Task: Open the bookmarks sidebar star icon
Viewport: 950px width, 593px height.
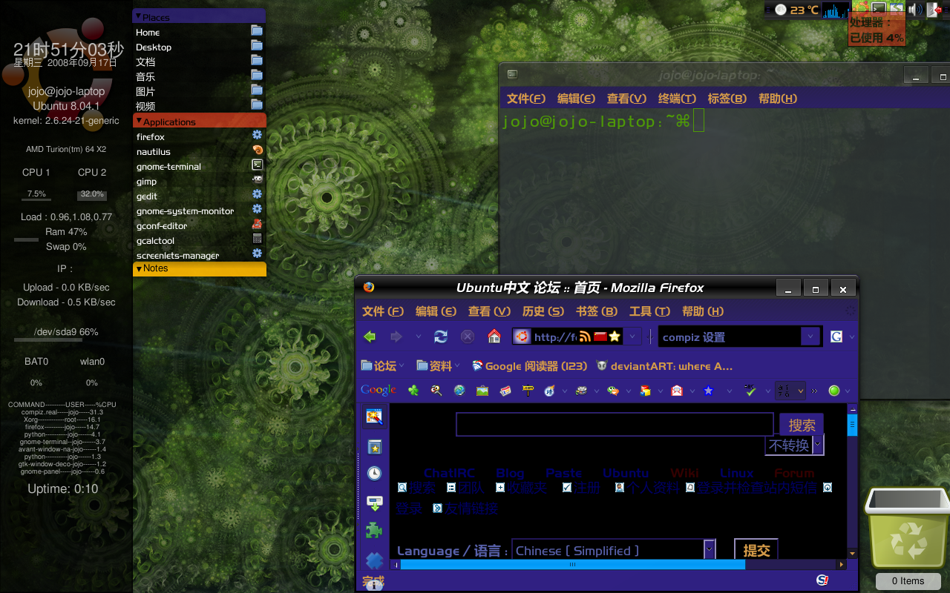Action: pos(374,447)
